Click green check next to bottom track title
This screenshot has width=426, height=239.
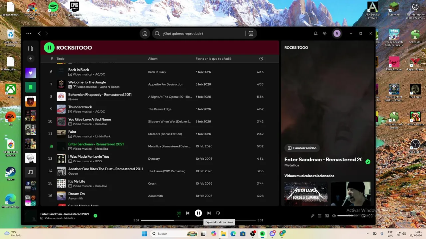(x=96, y=216)
